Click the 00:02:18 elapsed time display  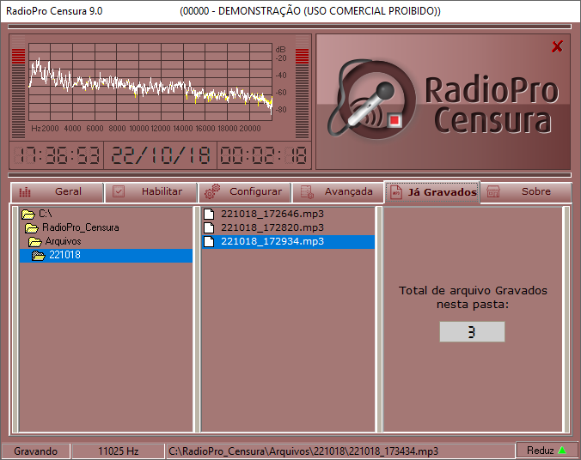point(264,155)
